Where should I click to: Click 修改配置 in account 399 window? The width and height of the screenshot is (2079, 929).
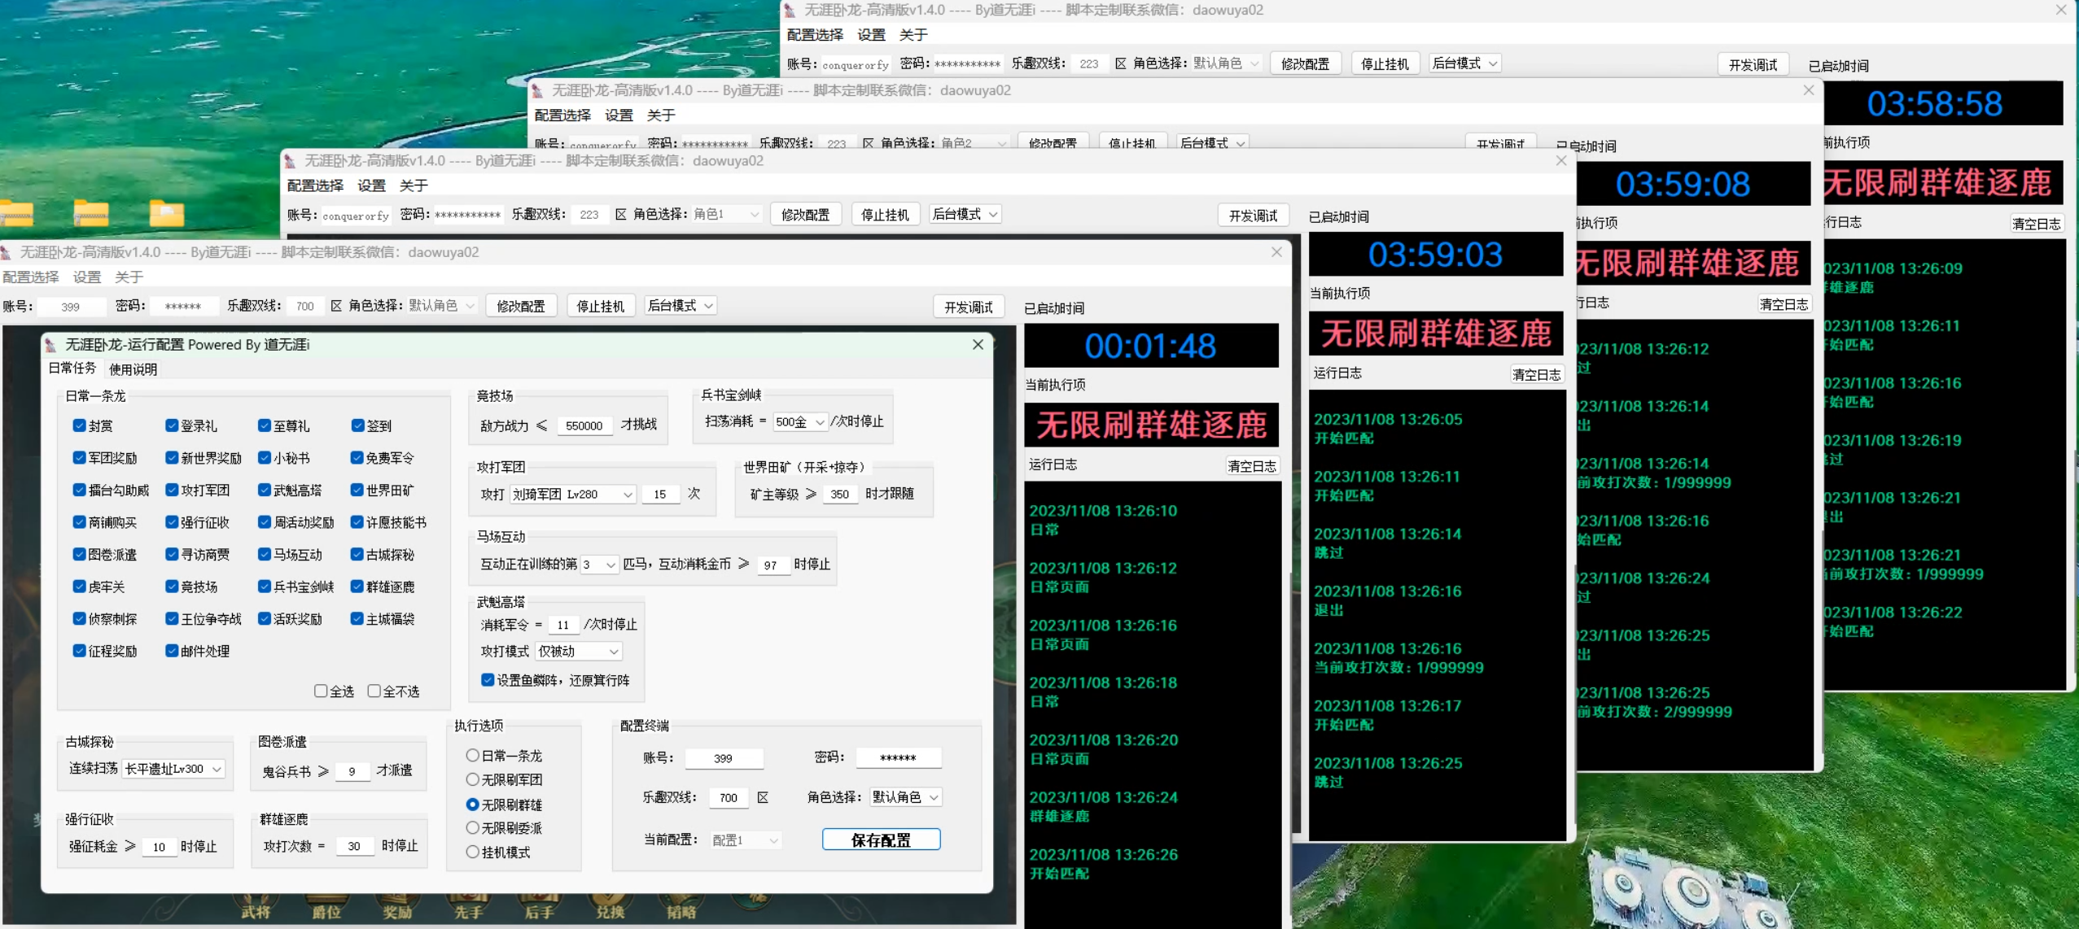click(521, 306)
